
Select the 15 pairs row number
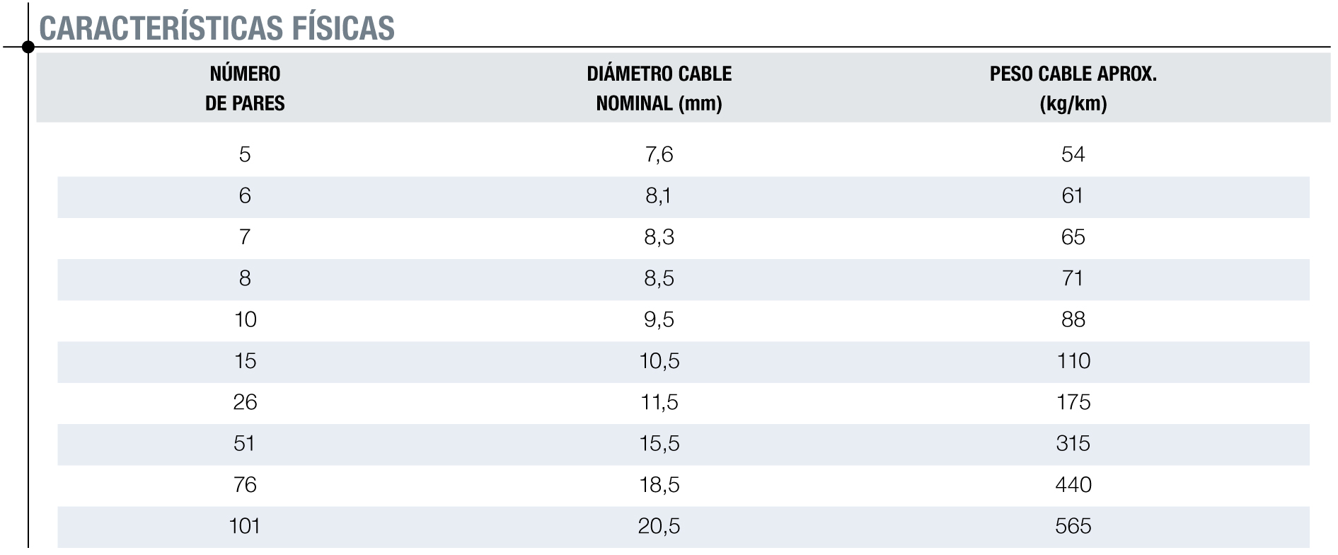245,361
